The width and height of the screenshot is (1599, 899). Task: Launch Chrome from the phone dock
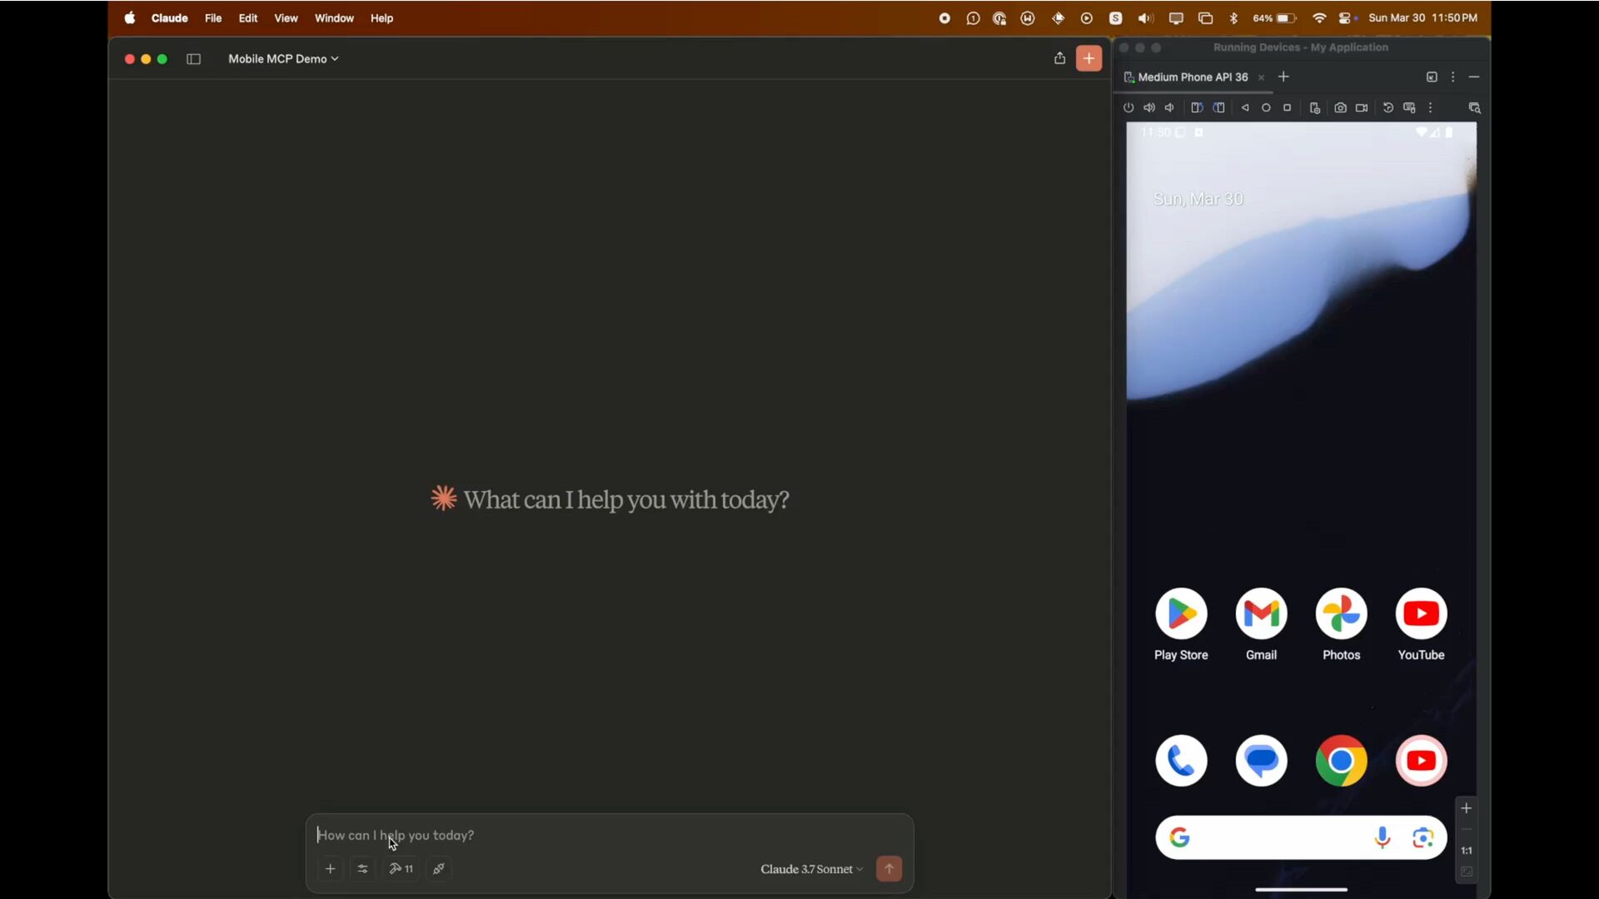pos(1341,761)
